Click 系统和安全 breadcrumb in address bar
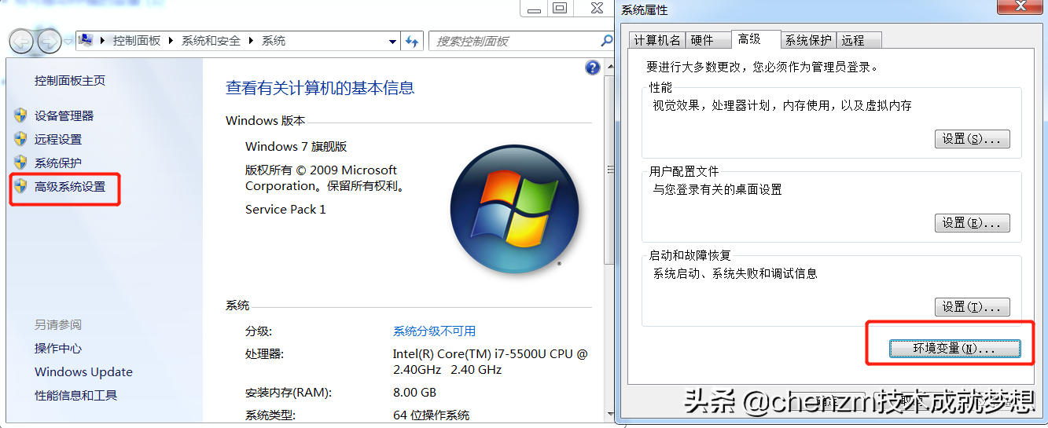 pos(211,41)
